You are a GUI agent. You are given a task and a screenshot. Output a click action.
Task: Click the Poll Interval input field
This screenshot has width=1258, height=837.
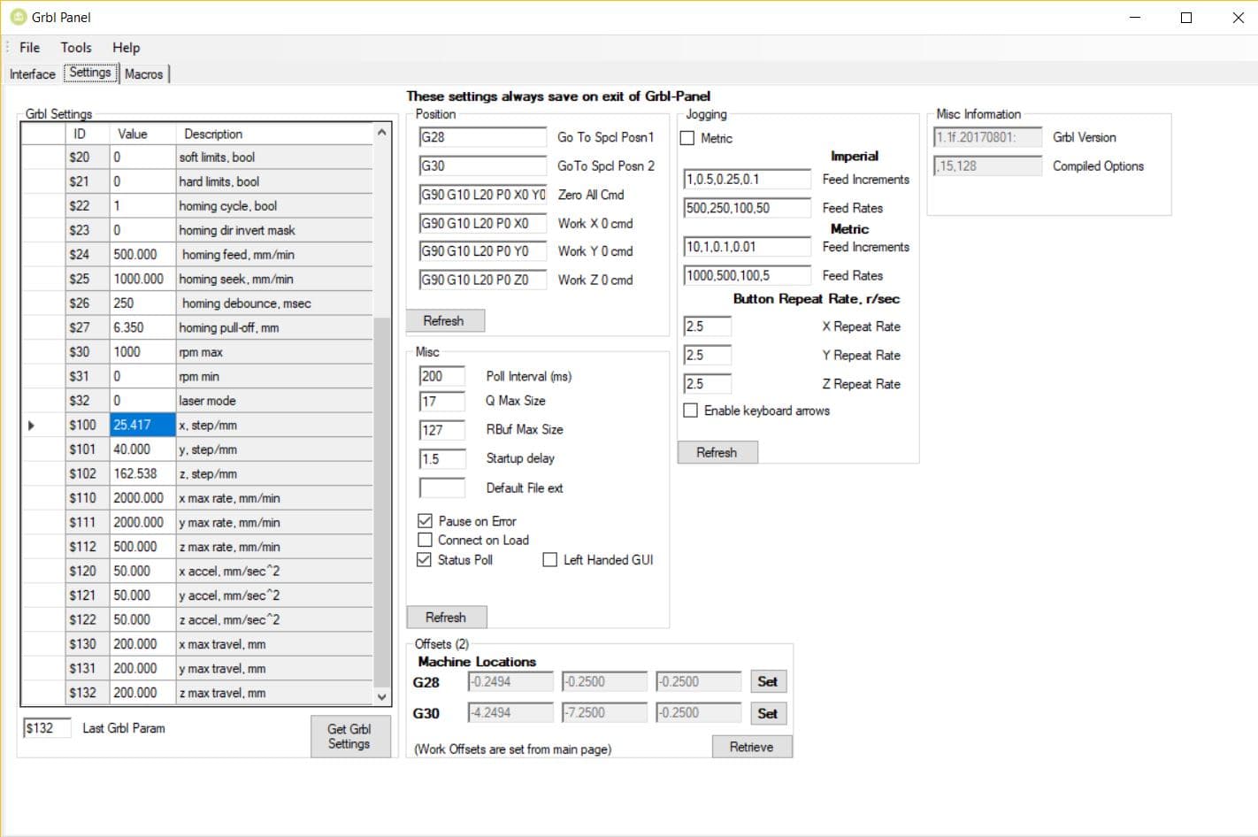click(441, 375)
